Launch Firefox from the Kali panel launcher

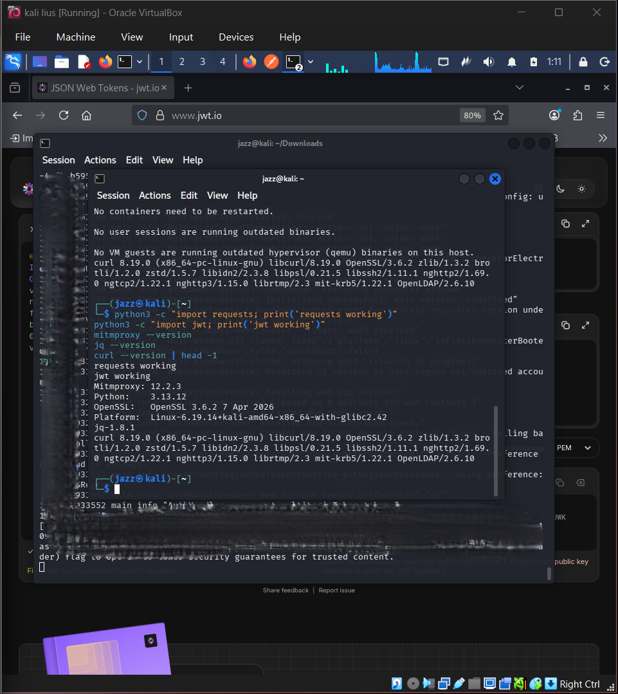[105, 62]
